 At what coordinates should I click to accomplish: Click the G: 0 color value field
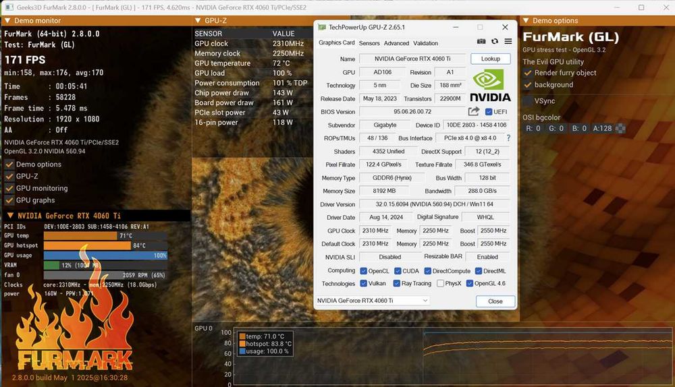[x=556, y=128]
